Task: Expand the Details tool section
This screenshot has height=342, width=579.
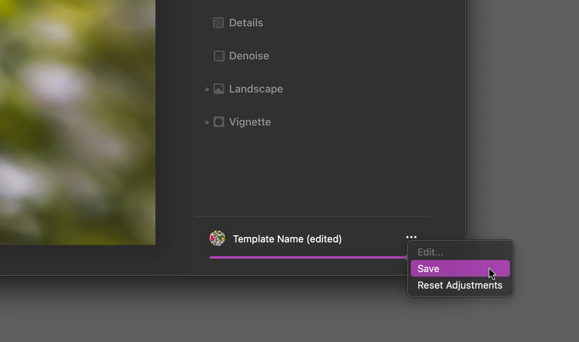Action: tap(246, 23)
